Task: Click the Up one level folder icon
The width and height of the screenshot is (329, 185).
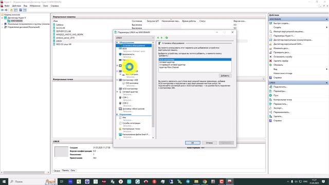Action: click(x=11, y=10)
